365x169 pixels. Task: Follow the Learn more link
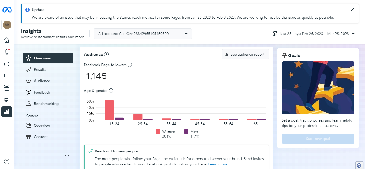coord(218,164)
